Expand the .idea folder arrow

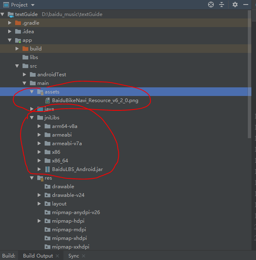[x=9, y=32]
